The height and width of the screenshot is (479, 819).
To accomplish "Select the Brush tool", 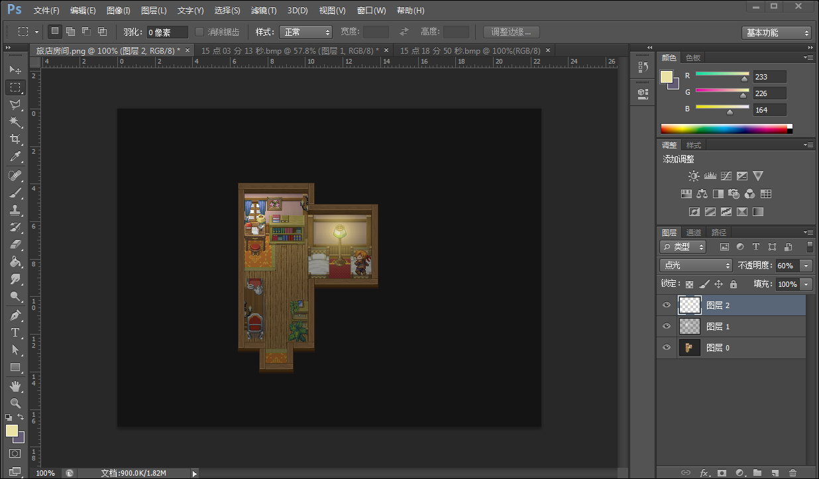I will pos(15,193).
